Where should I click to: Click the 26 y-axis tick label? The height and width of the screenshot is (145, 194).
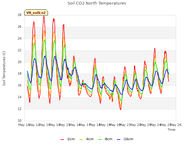pyautogui.click(x=19, y=27)
